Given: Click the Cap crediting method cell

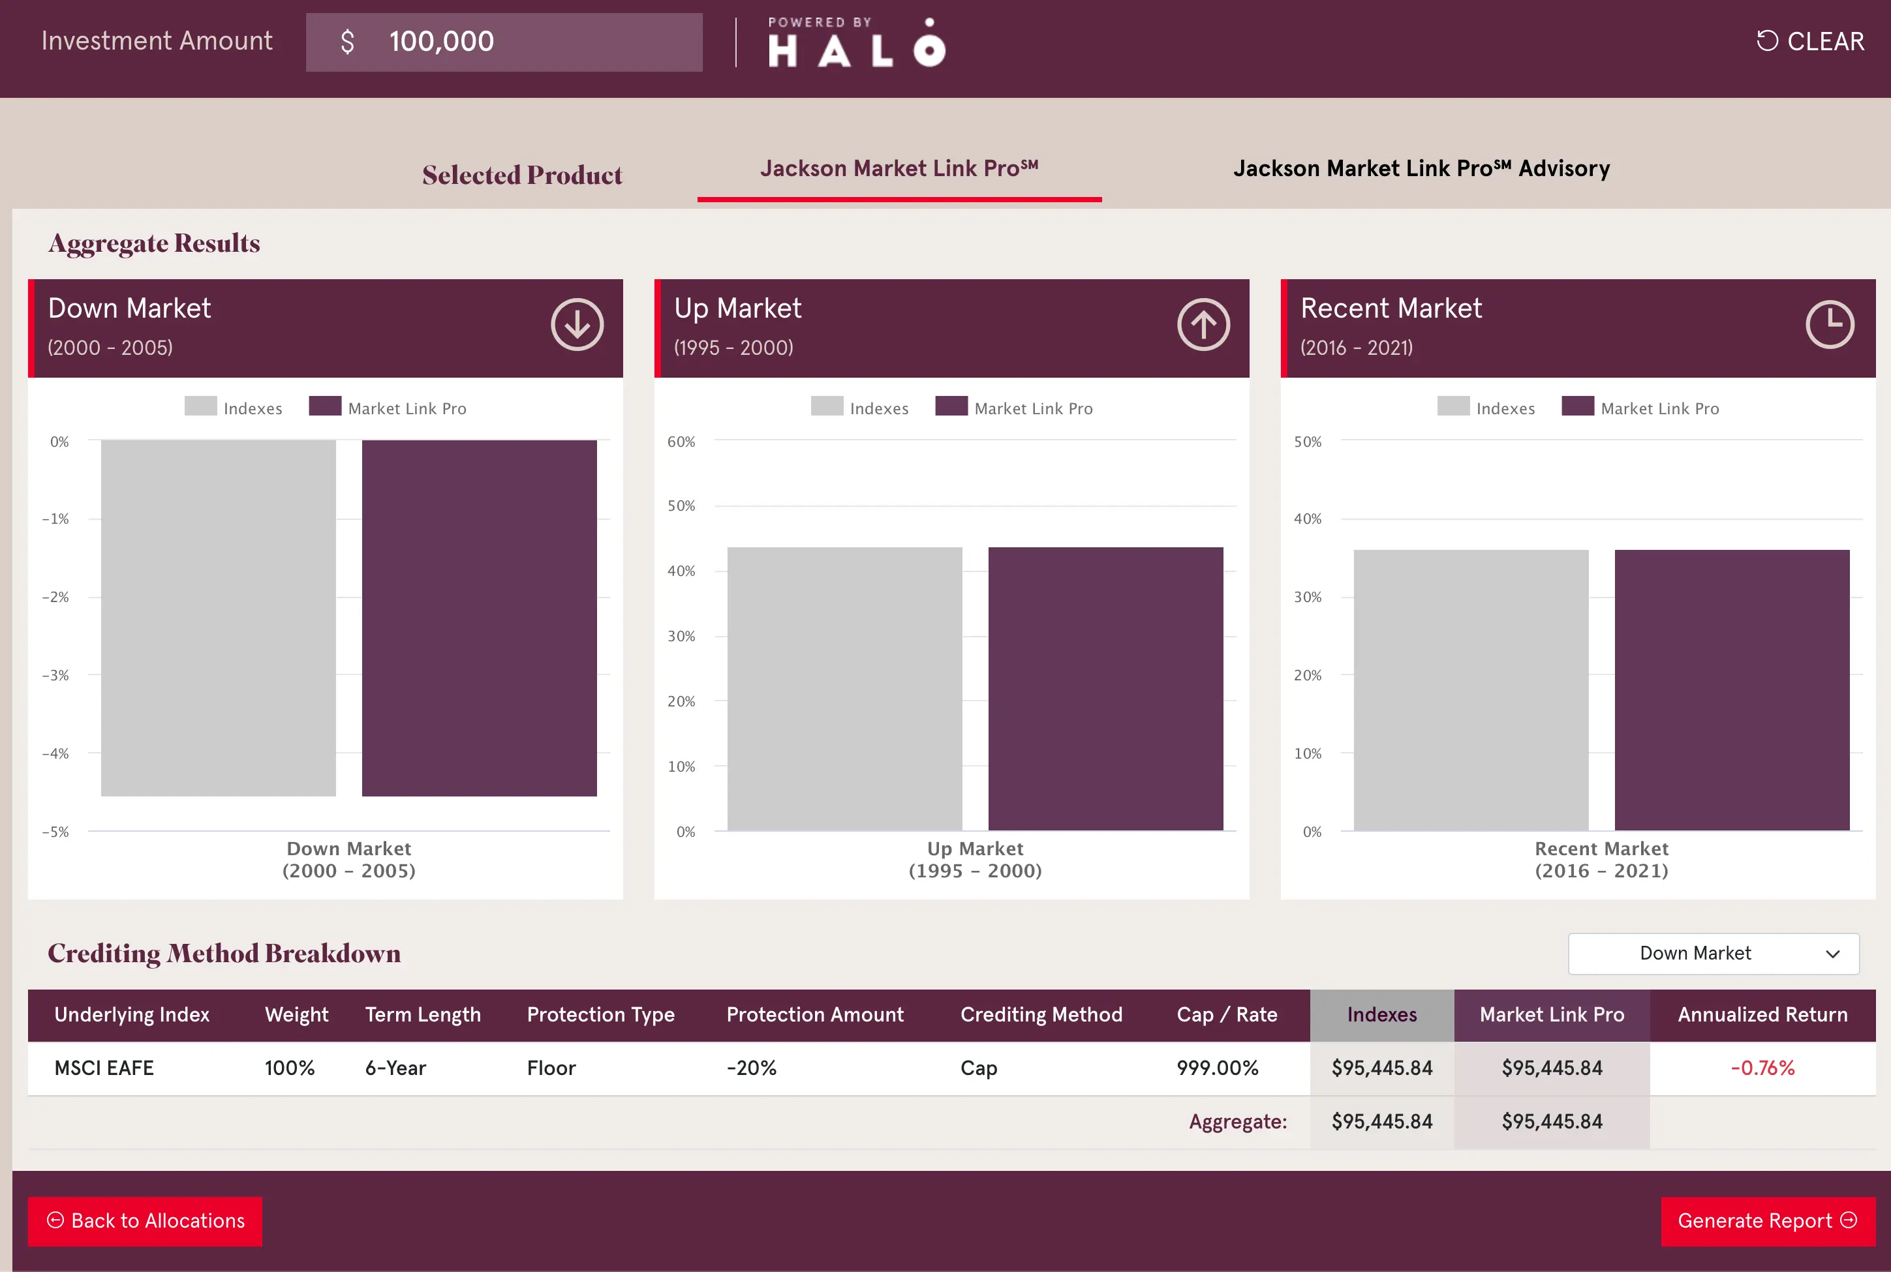Looking at the screenshot, I should click(978, 1068).
